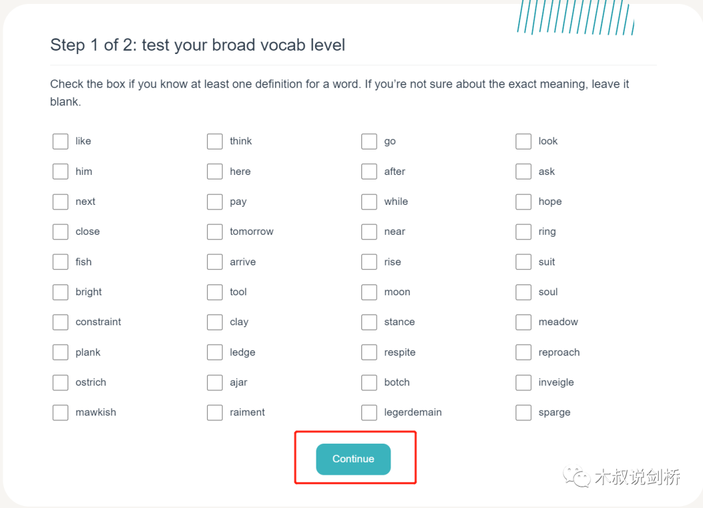The width and height of the screenshot is (703, 508).
Task: Check the box next to 'inveigle'
Action: (523, 382)
